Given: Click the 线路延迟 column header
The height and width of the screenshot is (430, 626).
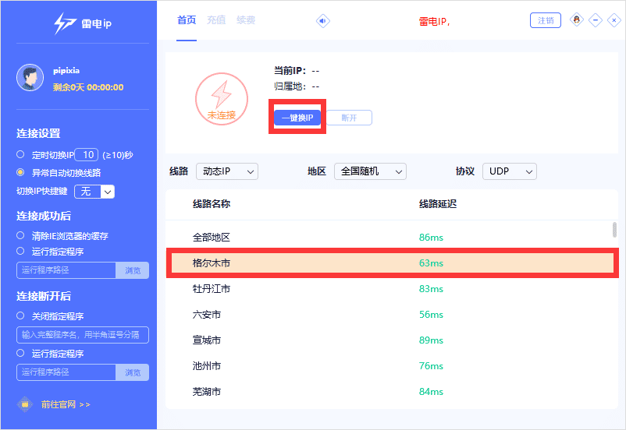Looking at the screenshot, I should point(438,204).
